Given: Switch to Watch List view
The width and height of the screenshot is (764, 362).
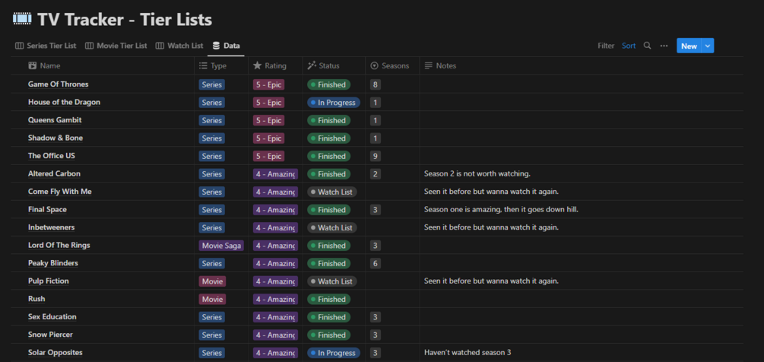Looking at the screenshot, I should [179, 46].
